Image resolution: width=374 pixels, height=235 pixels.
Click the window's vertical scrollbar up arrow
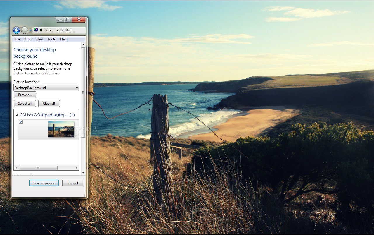point(83,45)
